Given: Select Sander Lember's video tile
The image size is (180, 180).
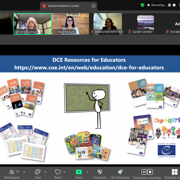Looking at the screenshot, I should (x=145, y=24).
